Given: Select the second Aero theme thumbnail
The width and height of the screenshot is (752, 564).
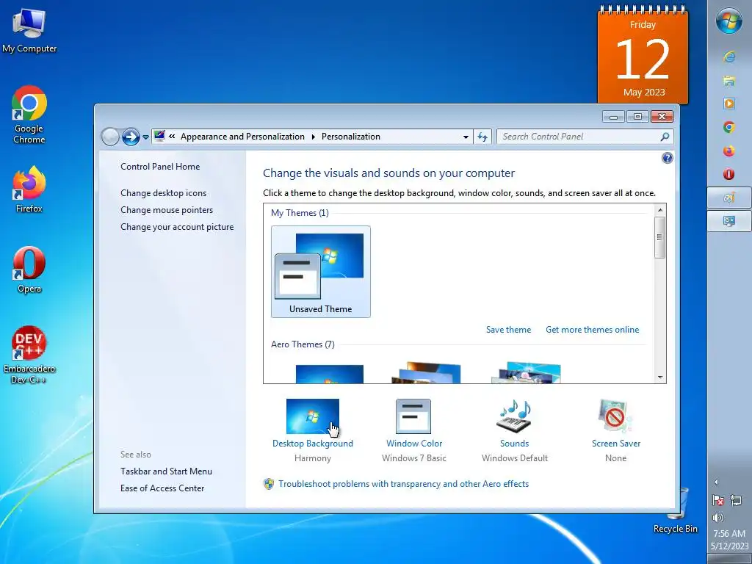Looking at the screenshot, I should [x=426, y=373].
